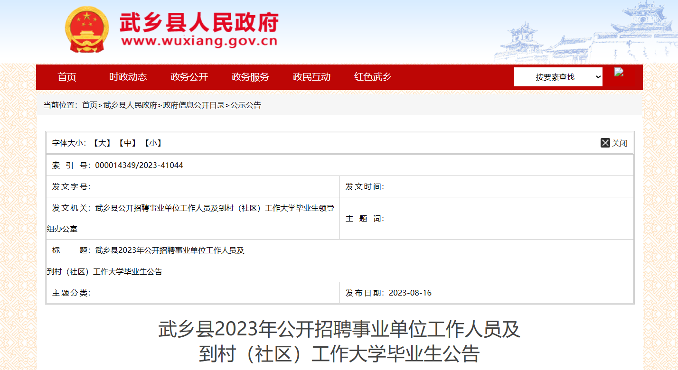Open the 政务公开 menu
This screenshot has height=370, width=678.
click(189, 77)
